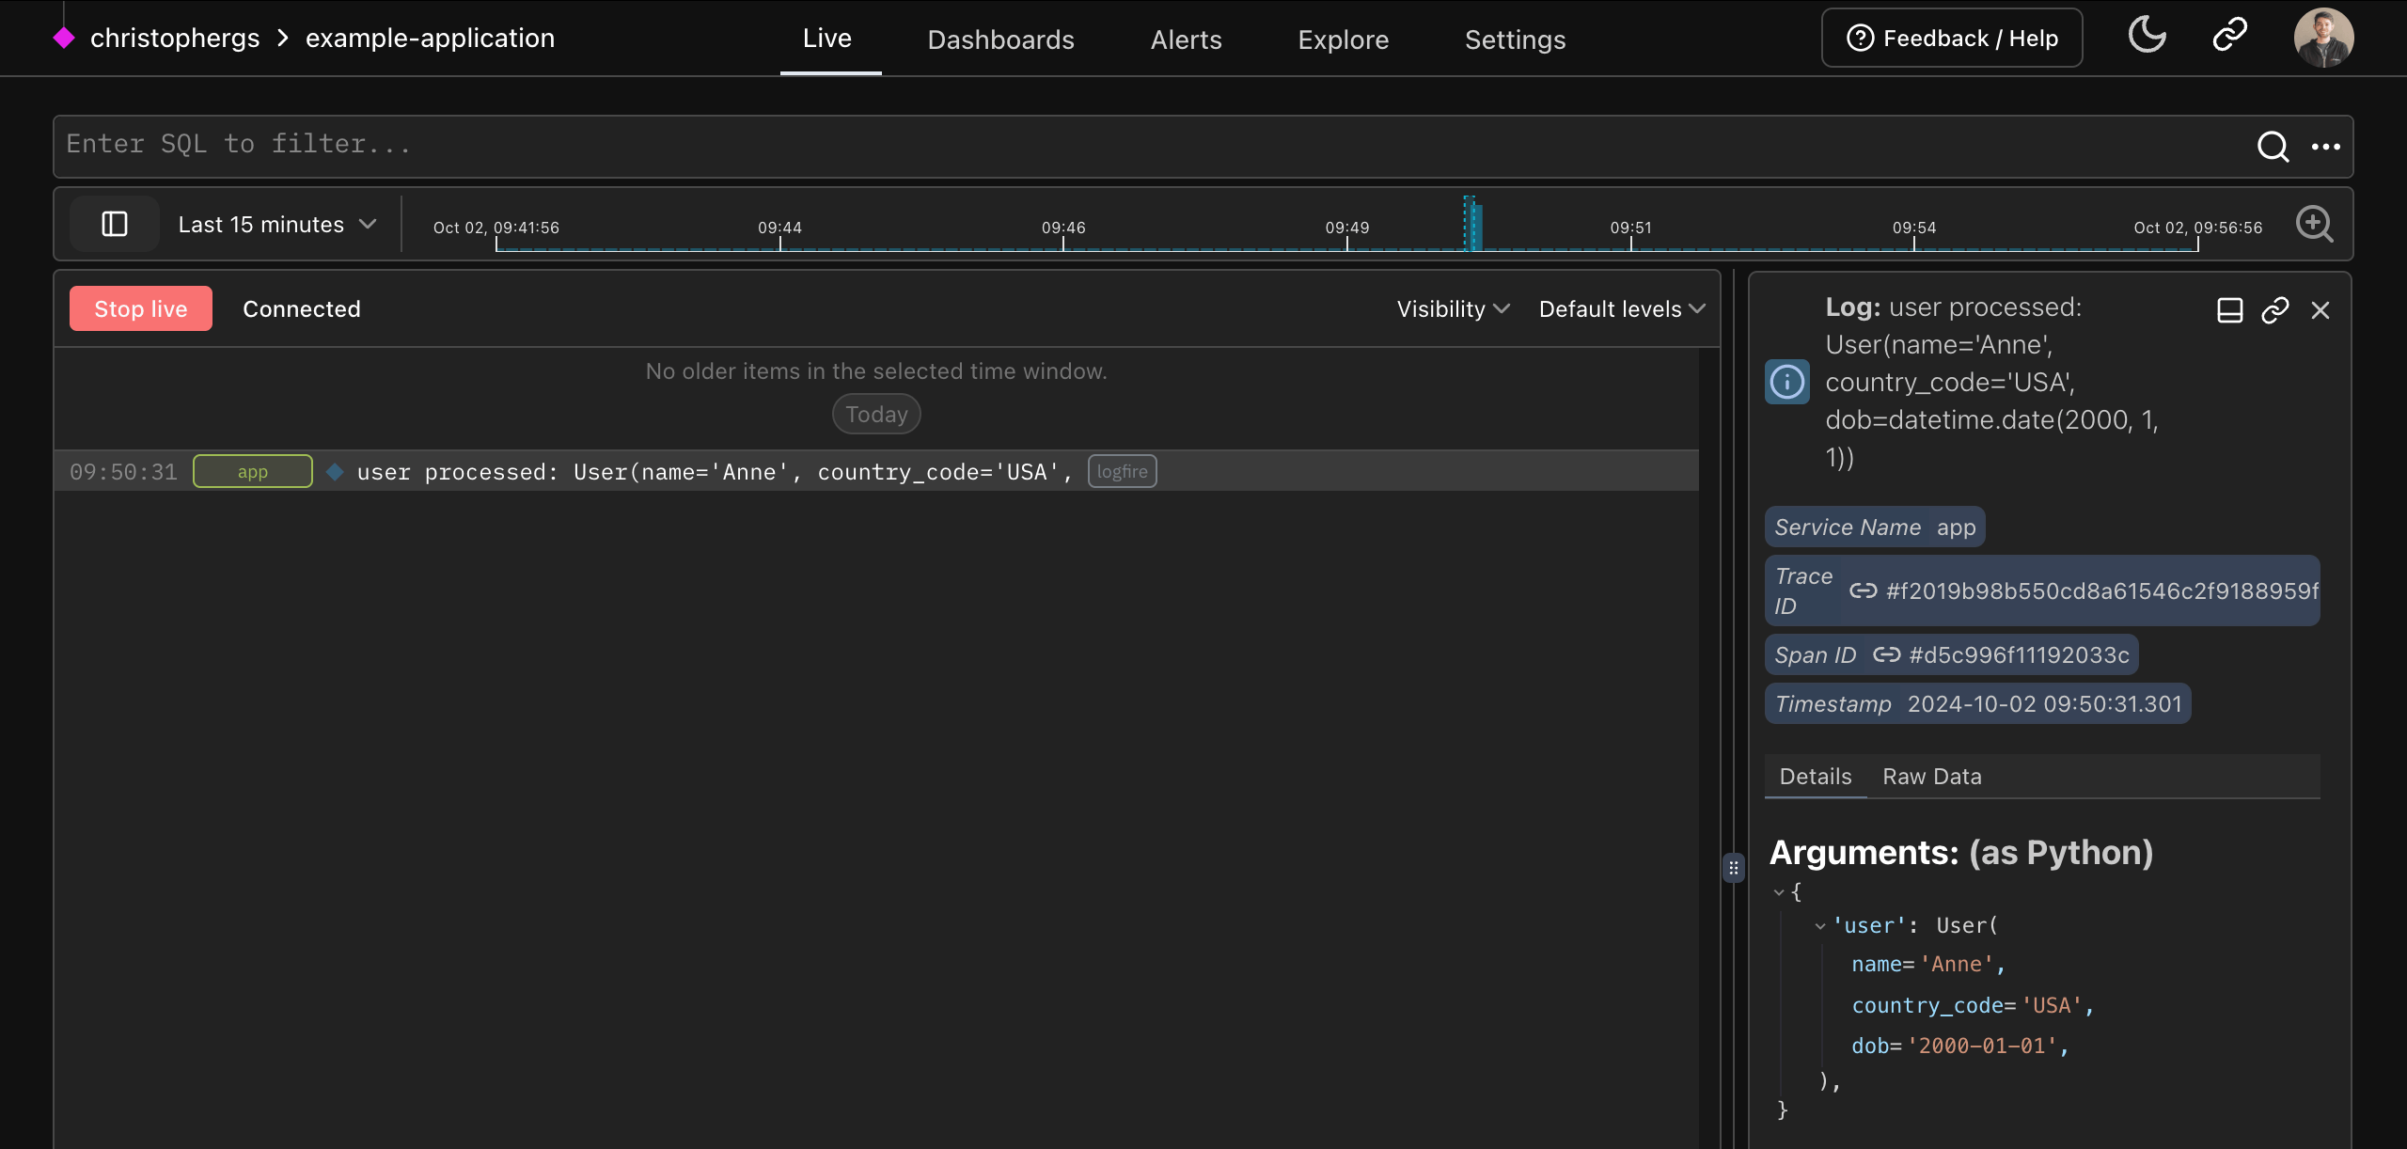Click the activity spike marker on the timeline
Image resolution: width=2407 pixels, height=1149 pixels.
point(1473,226)
